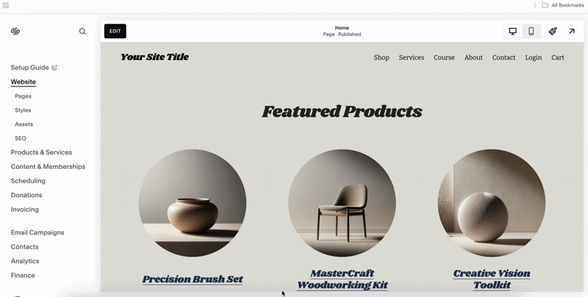Click Shop in site navigation
The image size is (588, 297).
pos(381,58)
